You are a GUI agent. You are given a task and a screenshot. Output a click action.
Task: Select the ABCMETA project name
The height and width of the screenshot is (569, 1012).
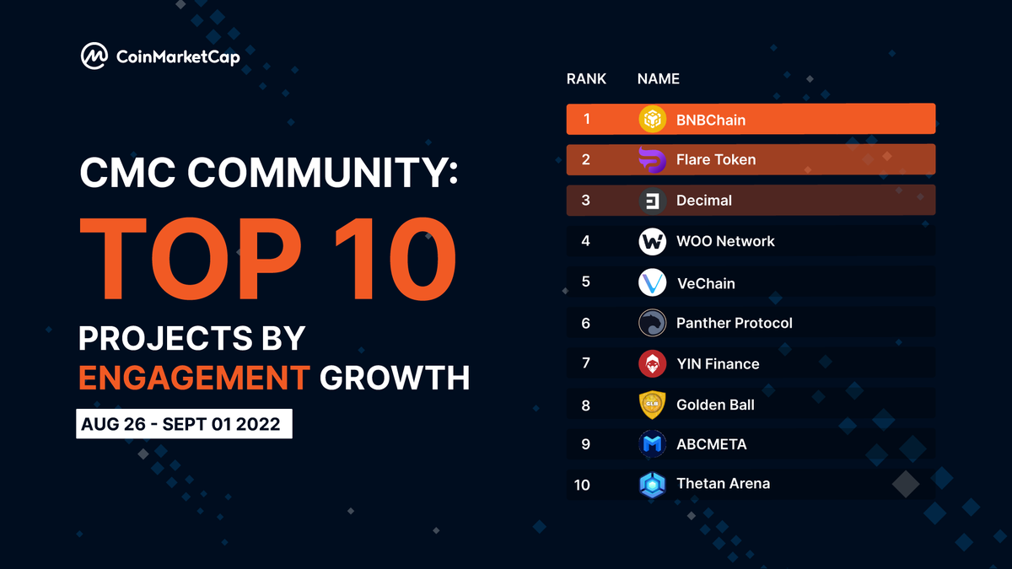coord(712,444)
